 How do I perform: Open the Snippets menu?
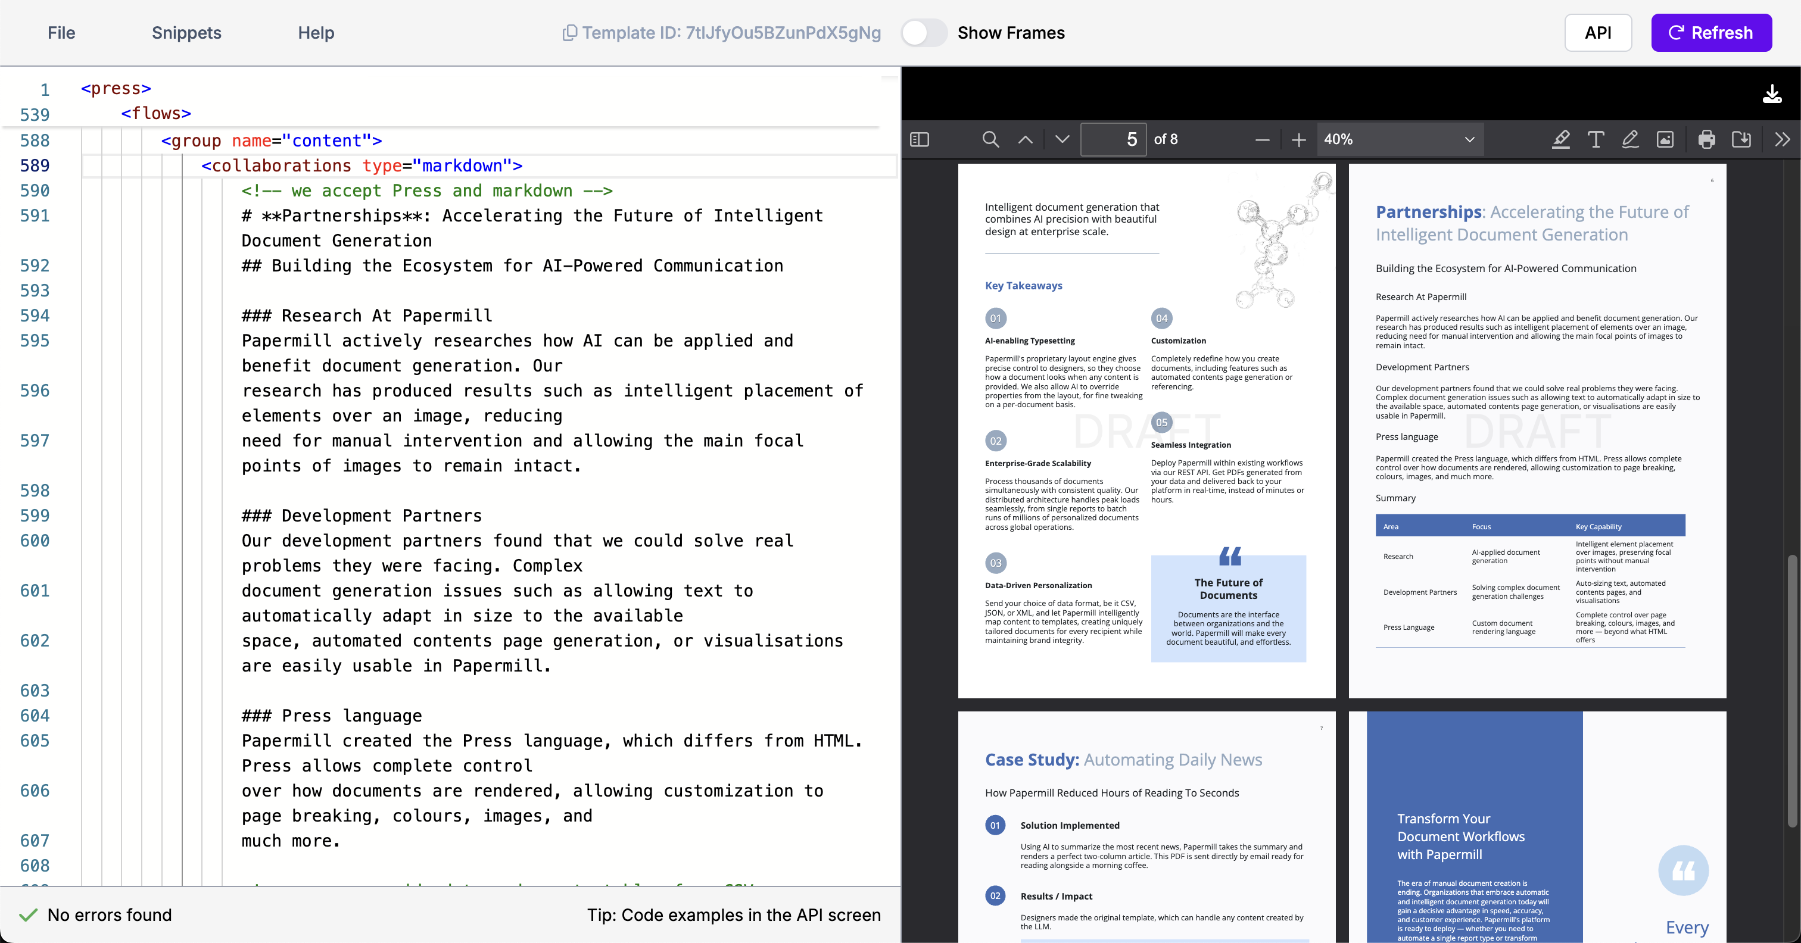(186, 33)
